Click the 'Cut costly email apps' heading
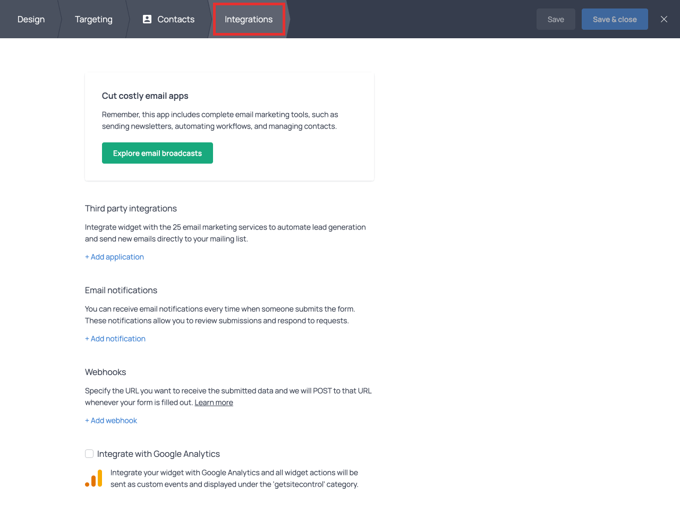Screen dimensions: 680x510 coord(145,96)
